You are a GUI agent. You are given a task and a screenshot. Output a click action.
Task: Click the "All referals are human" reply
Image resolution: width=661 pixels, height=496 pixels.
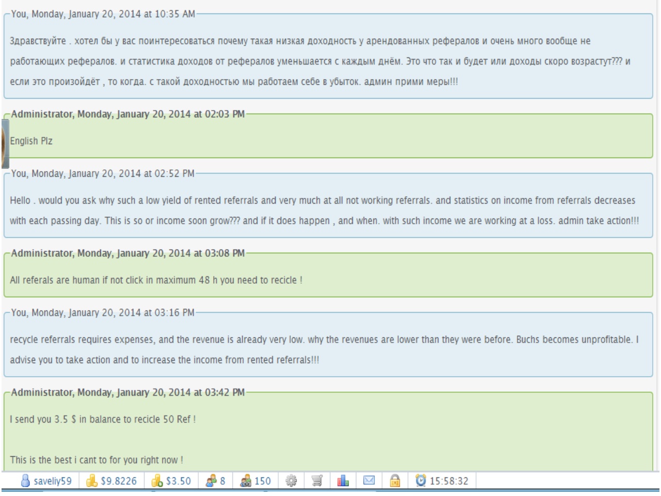(x=156, y=280)
